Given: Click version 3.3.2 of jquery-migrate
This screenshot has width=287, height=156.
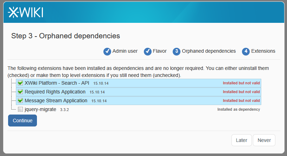Looking at the screenshot, I should click(64, 110).
